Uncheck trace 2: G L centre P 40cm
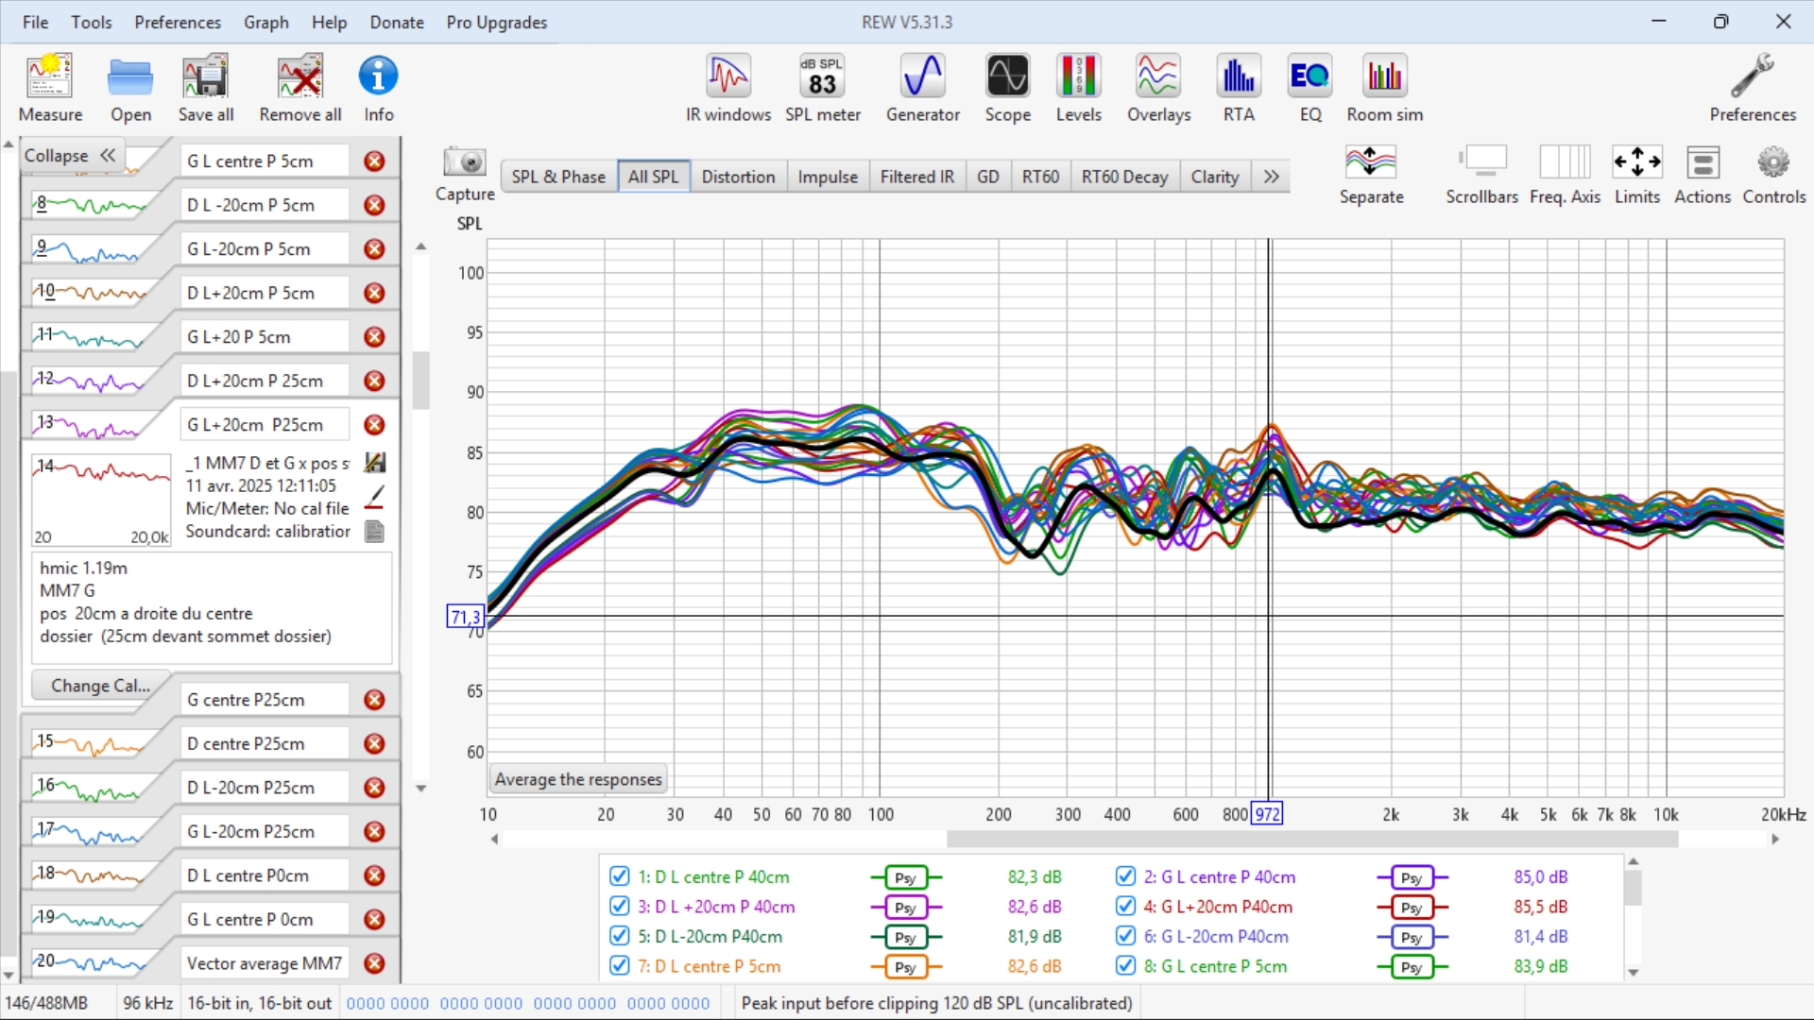The image size is (1814, 1020). [x=1125, y=876]
